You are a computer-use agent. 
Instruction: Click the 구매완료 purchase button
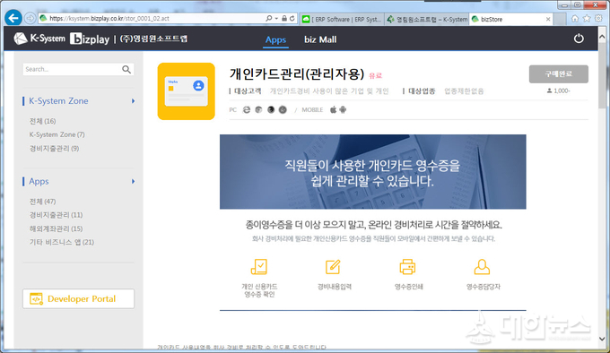(x=558, y=73)
